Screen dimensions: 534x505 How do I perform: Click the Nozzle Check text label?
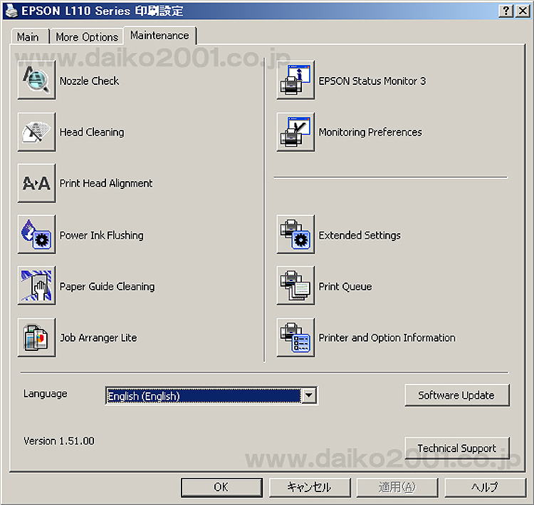pos(89,81)
